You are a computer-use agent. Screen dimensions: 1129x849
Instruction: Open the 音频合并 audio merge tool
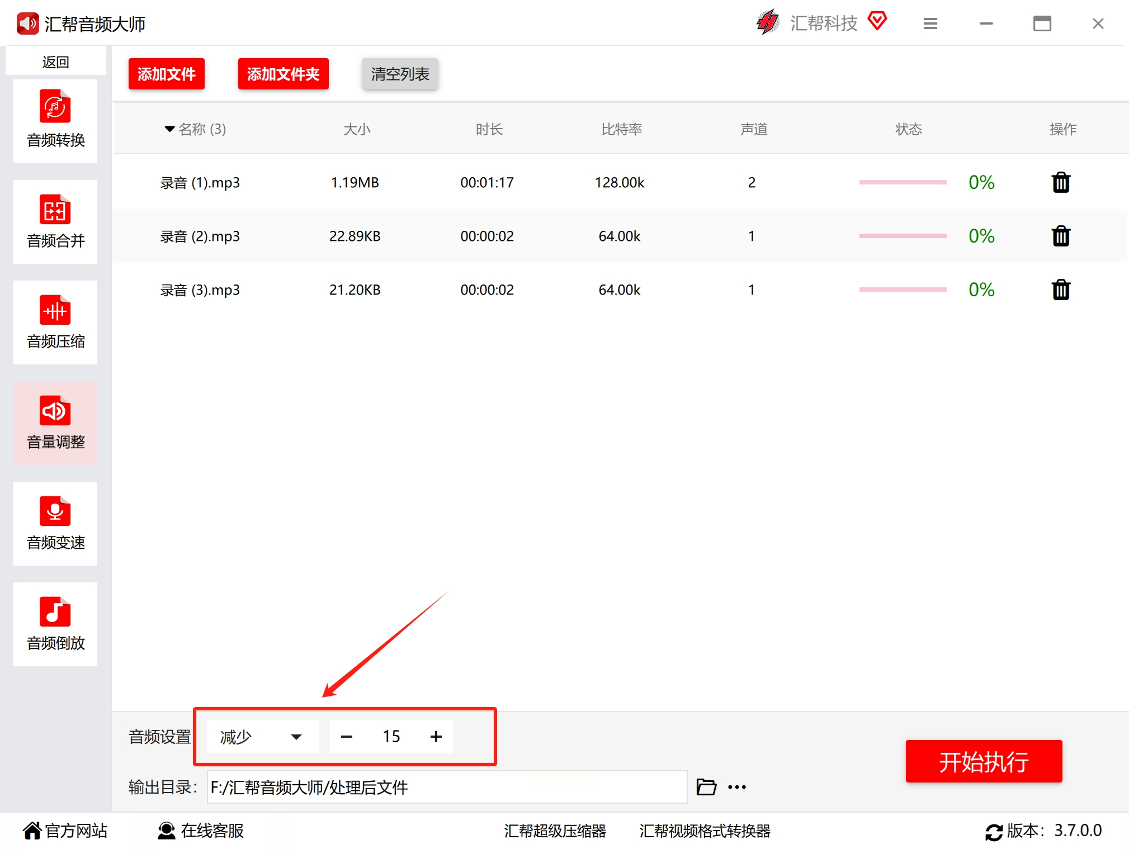point(55,221)
